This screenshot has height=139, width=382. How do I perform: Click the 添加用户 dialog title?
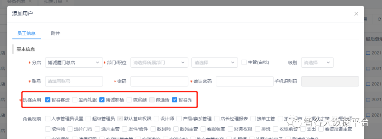click(22, 14)
